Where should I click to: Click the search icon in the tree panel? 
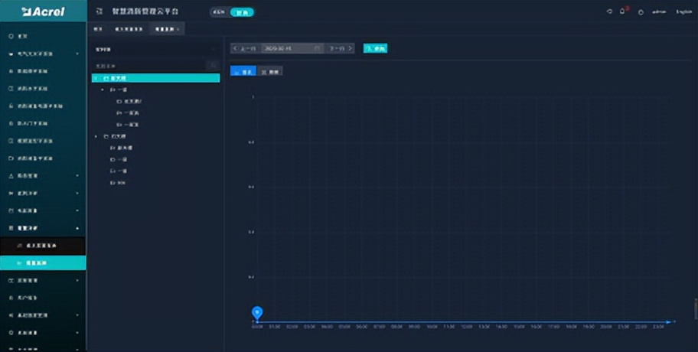214,66
